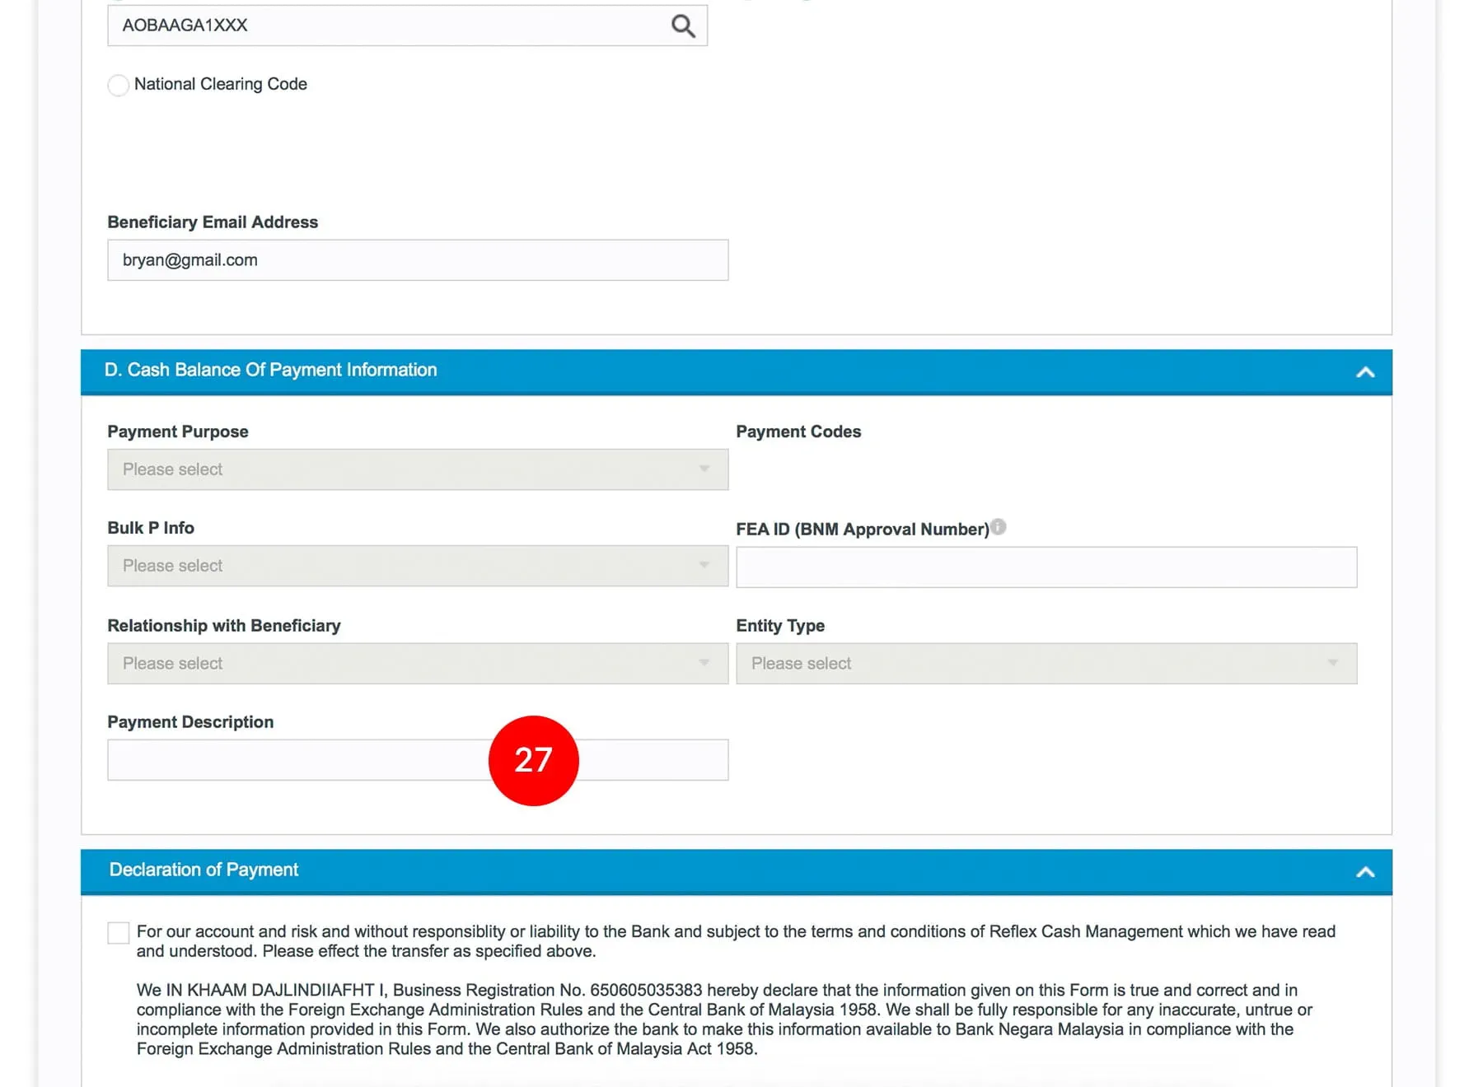Viewport: 1483px width, 1087px height.
Task: Click into the Beneficiary Email Address field
Action: (x=417, y=260)
